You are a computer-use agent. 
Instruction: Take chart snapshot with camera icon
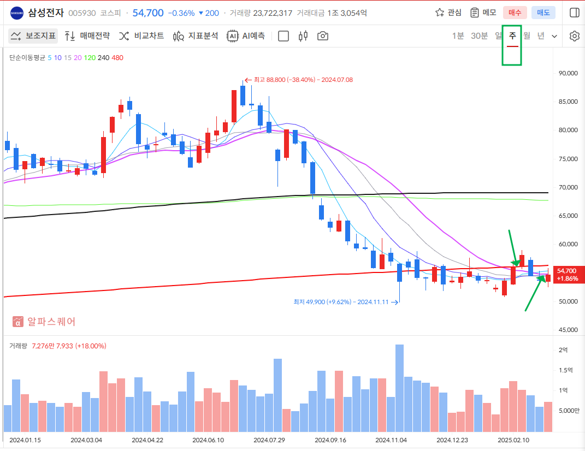pos(323,36)
